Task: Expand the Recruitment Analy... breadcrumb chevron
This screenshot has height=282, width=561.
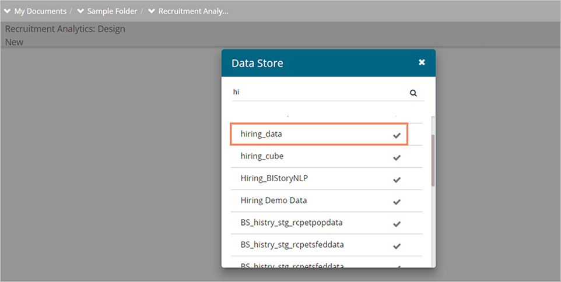Action: (152, 11)
